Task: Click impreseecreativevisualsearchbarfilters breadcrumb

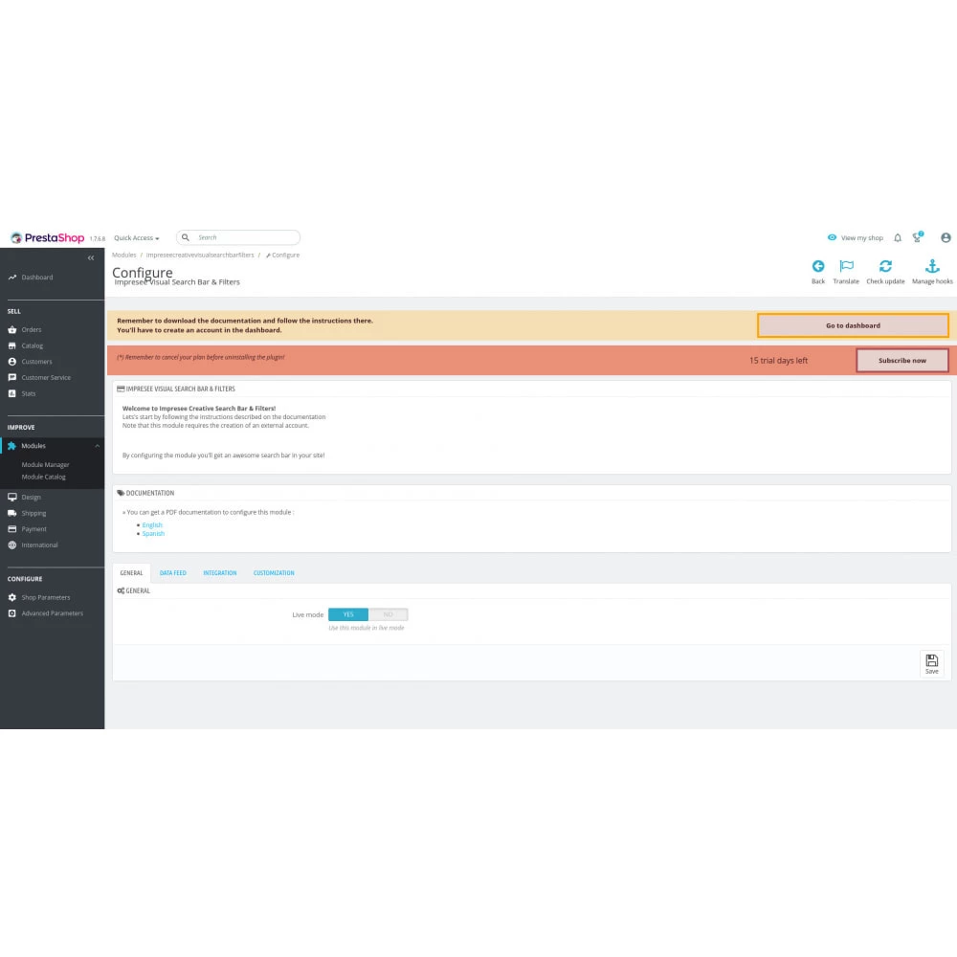Action: pos(200,256)
